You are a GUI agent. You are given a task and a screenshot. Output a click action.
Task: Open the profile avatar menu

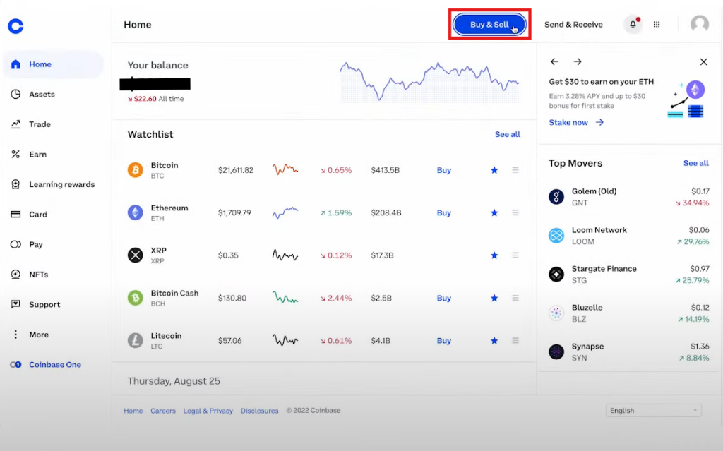coord(699,23)
